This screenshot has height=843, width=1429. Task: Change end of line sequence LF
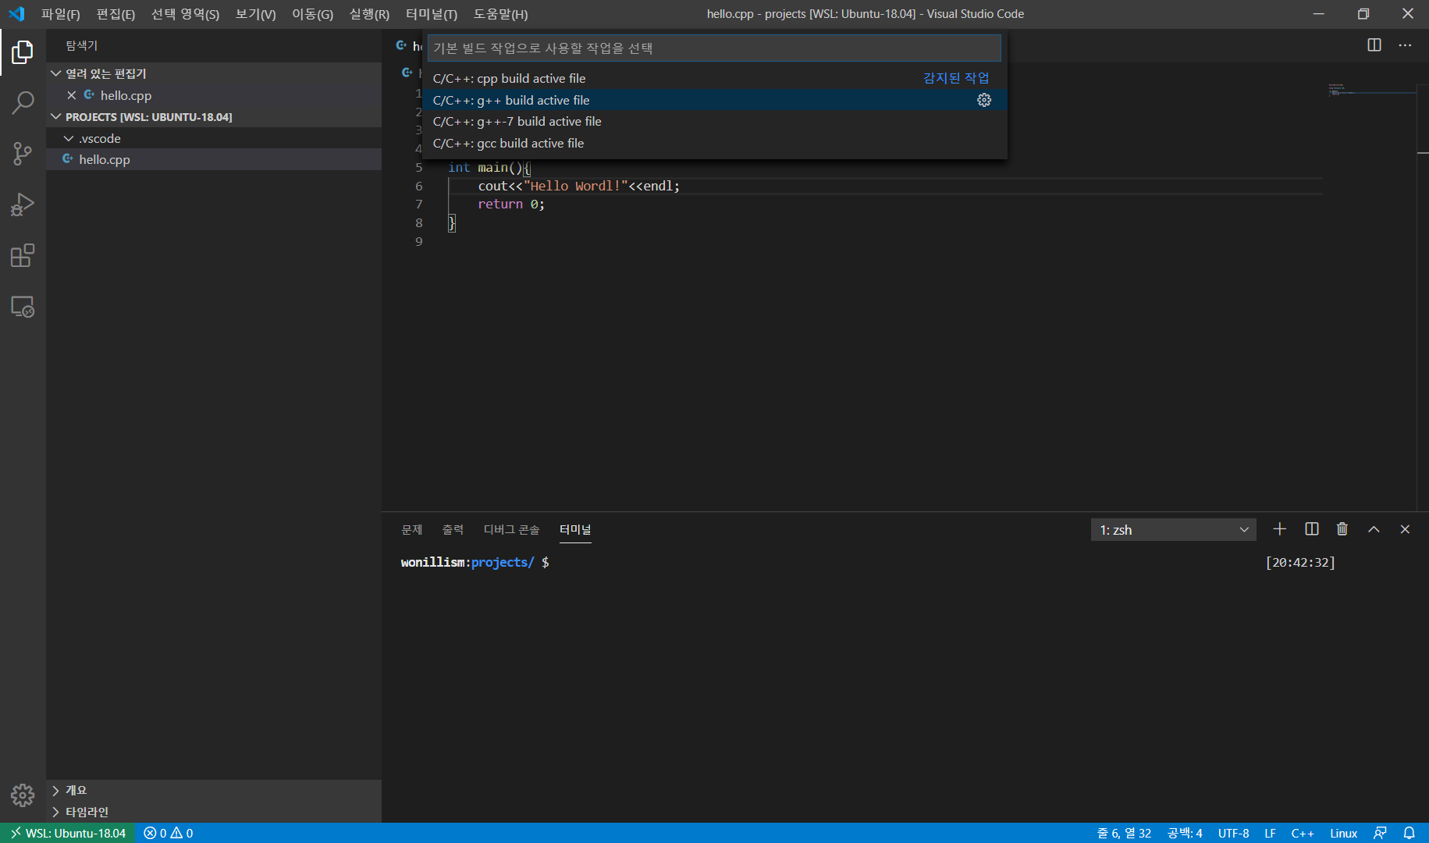tap(1270, 833)
